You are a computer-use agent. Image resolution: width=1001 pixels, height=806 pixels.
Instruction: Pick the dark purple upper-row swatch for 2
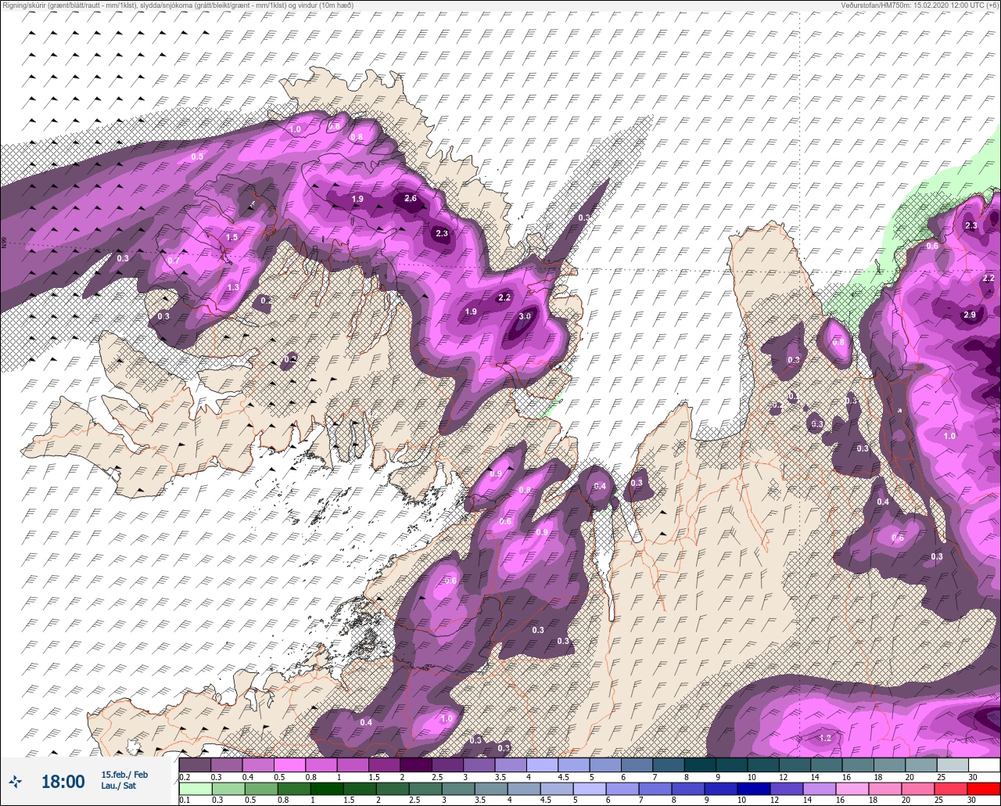coord(416,765)
